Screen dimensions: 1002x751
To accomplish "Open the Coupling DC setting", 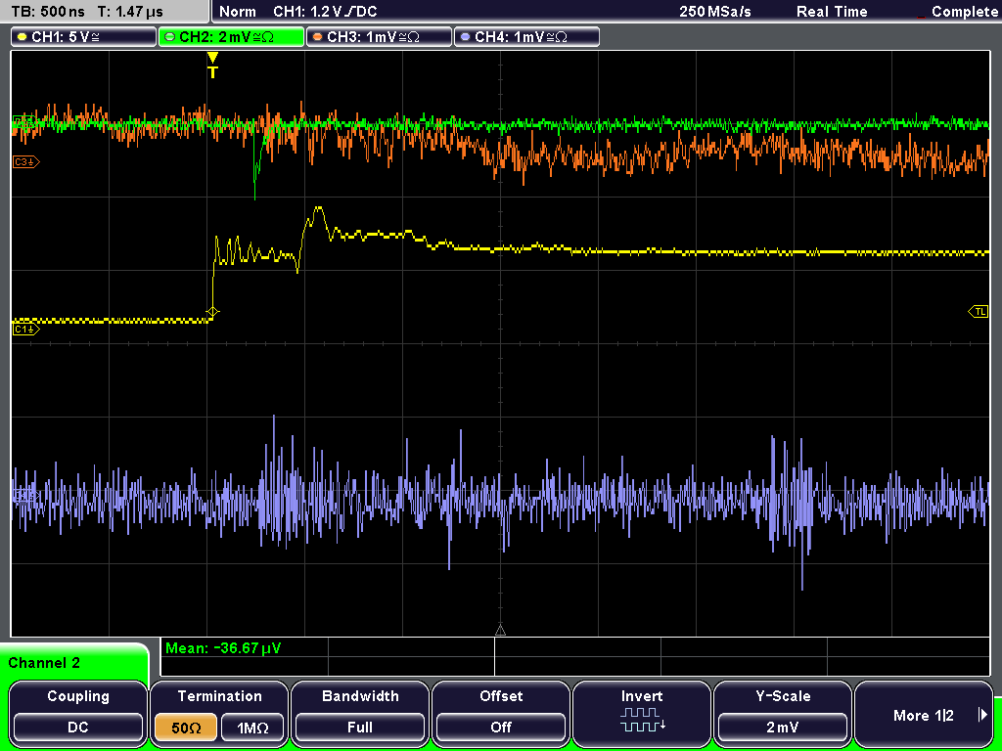I will click(x=78, y=714).
